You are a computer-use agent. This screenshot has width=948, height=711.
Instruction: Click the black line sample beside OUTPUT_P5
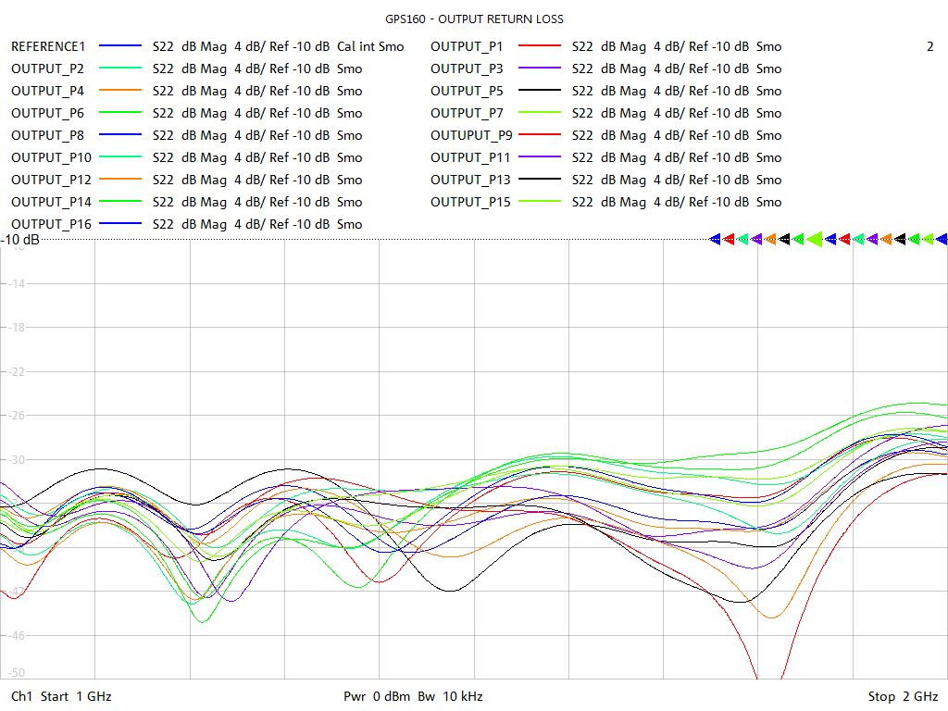coord(540,90)
